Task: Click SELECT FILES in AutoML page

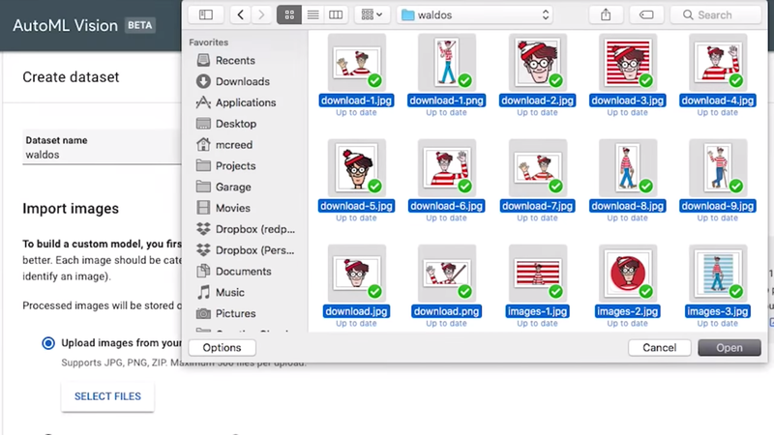Action: click(107, 396)
